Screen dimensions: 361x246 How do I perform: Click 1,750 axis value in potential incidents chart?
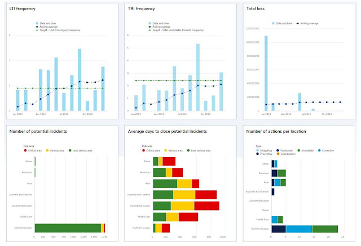[104, 236]
